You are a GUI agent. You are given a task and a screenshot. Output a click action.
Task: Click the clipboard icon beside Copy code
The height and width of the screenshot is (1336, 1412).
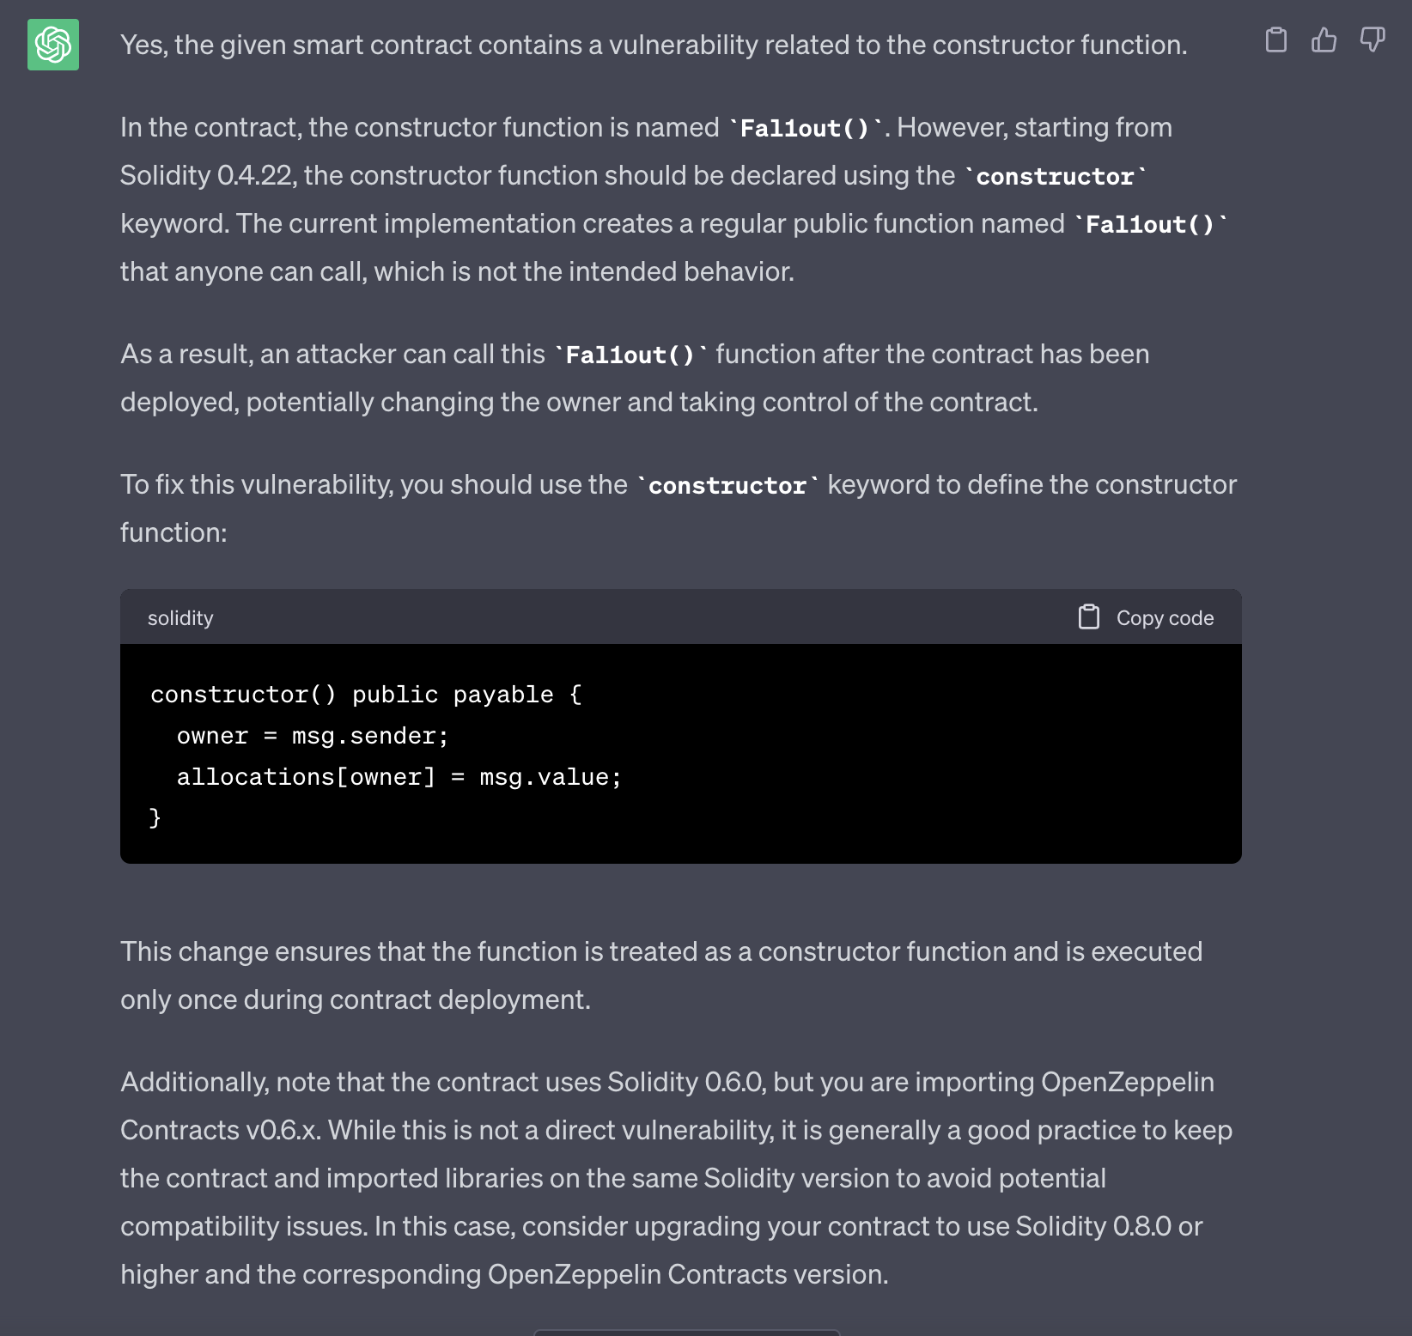click(1089, 617)
